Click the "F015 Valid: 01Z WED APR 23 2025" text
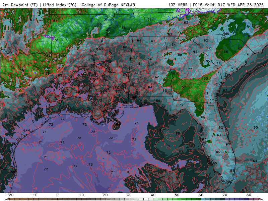The height and width of the screenshot is (201, 268). click(x=228, y=5)
